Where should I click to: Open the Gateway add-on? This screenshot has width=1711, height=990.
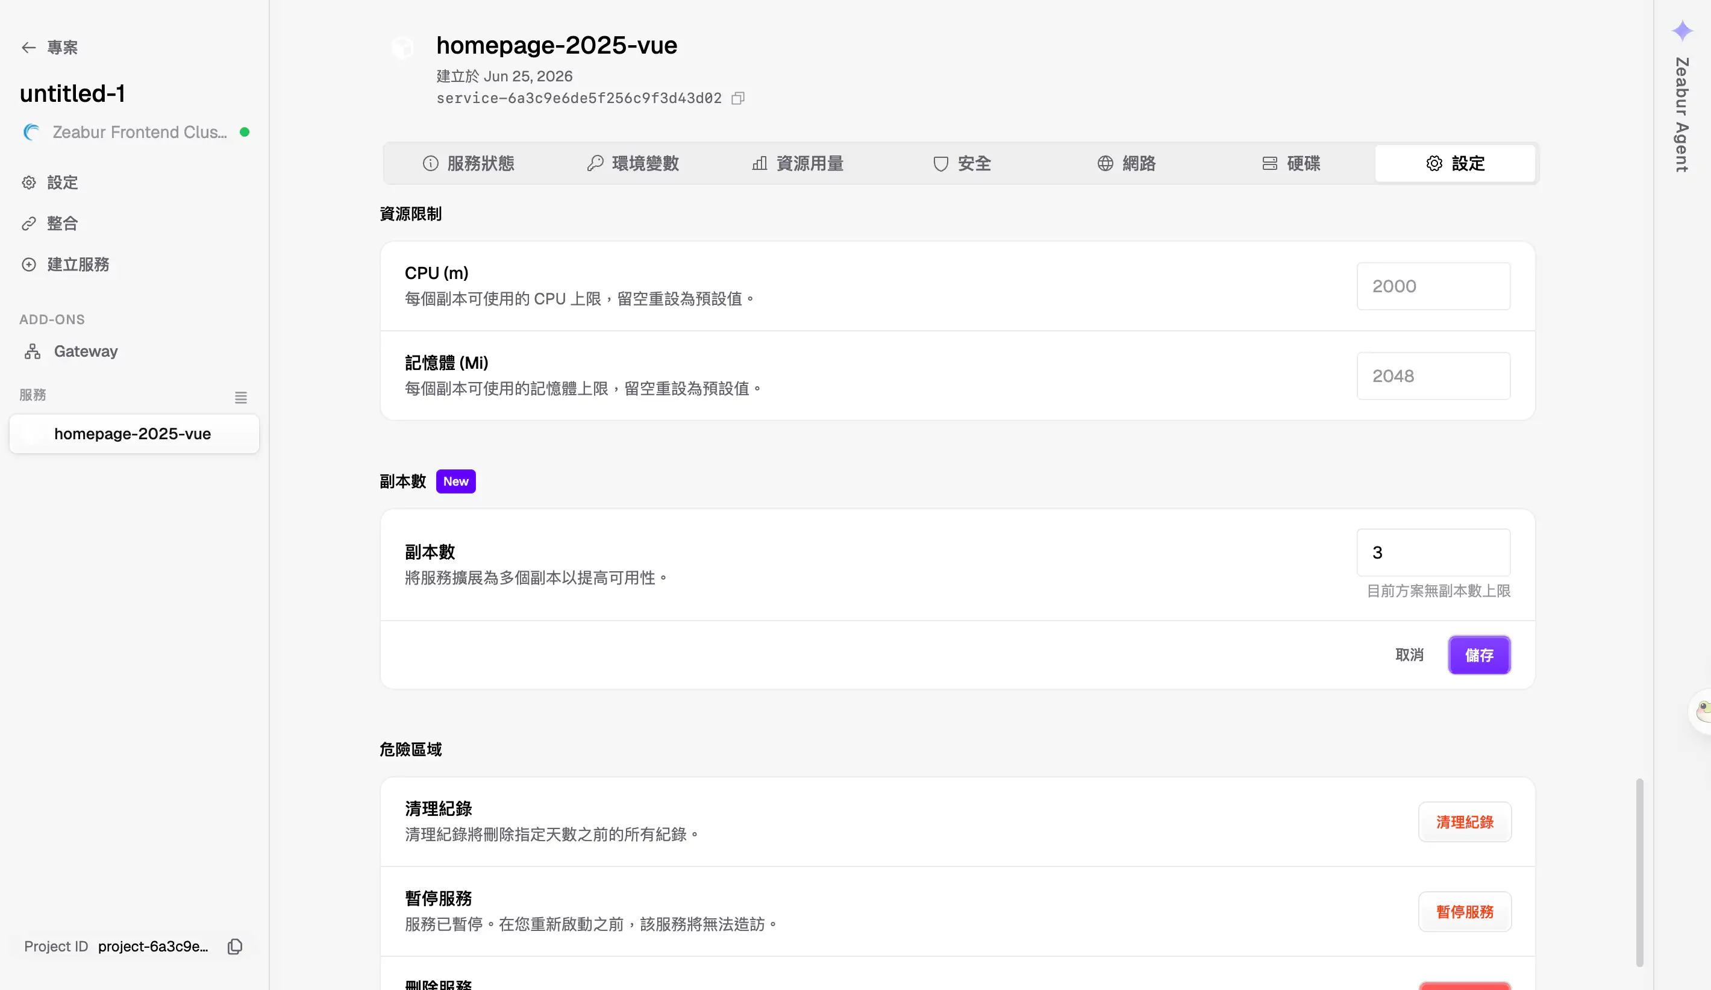(86, 352)
